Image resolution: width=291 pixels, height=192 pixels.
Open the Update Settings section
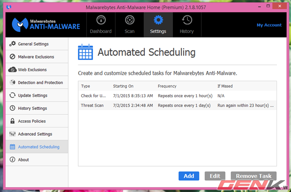coord(37,95)
